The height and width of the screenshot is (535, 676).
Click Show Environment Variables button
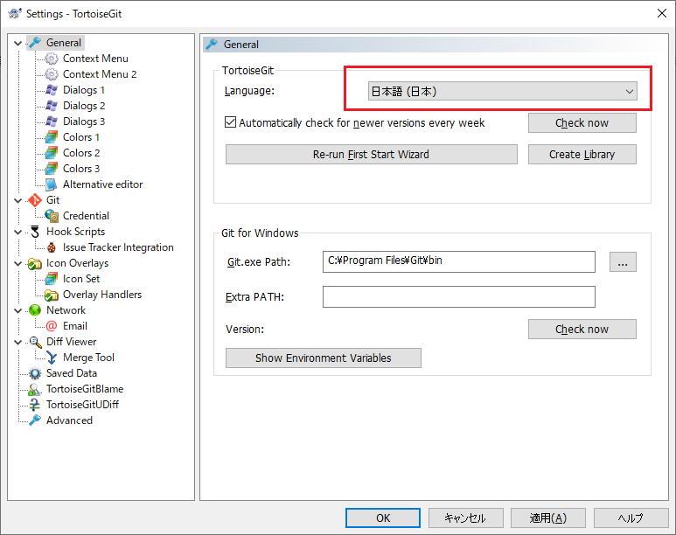(324, 358)
